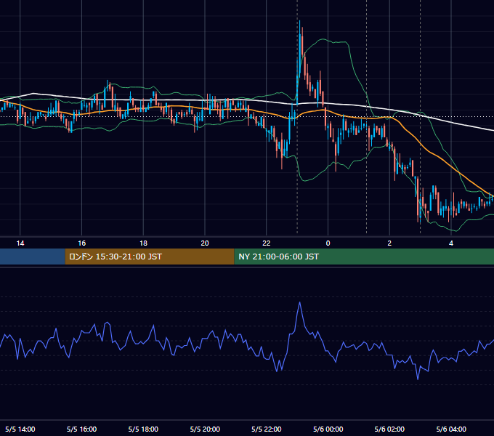494x436 pixels.
Task: Click the blue session bar before ロンドン
Action: [33, 257]
